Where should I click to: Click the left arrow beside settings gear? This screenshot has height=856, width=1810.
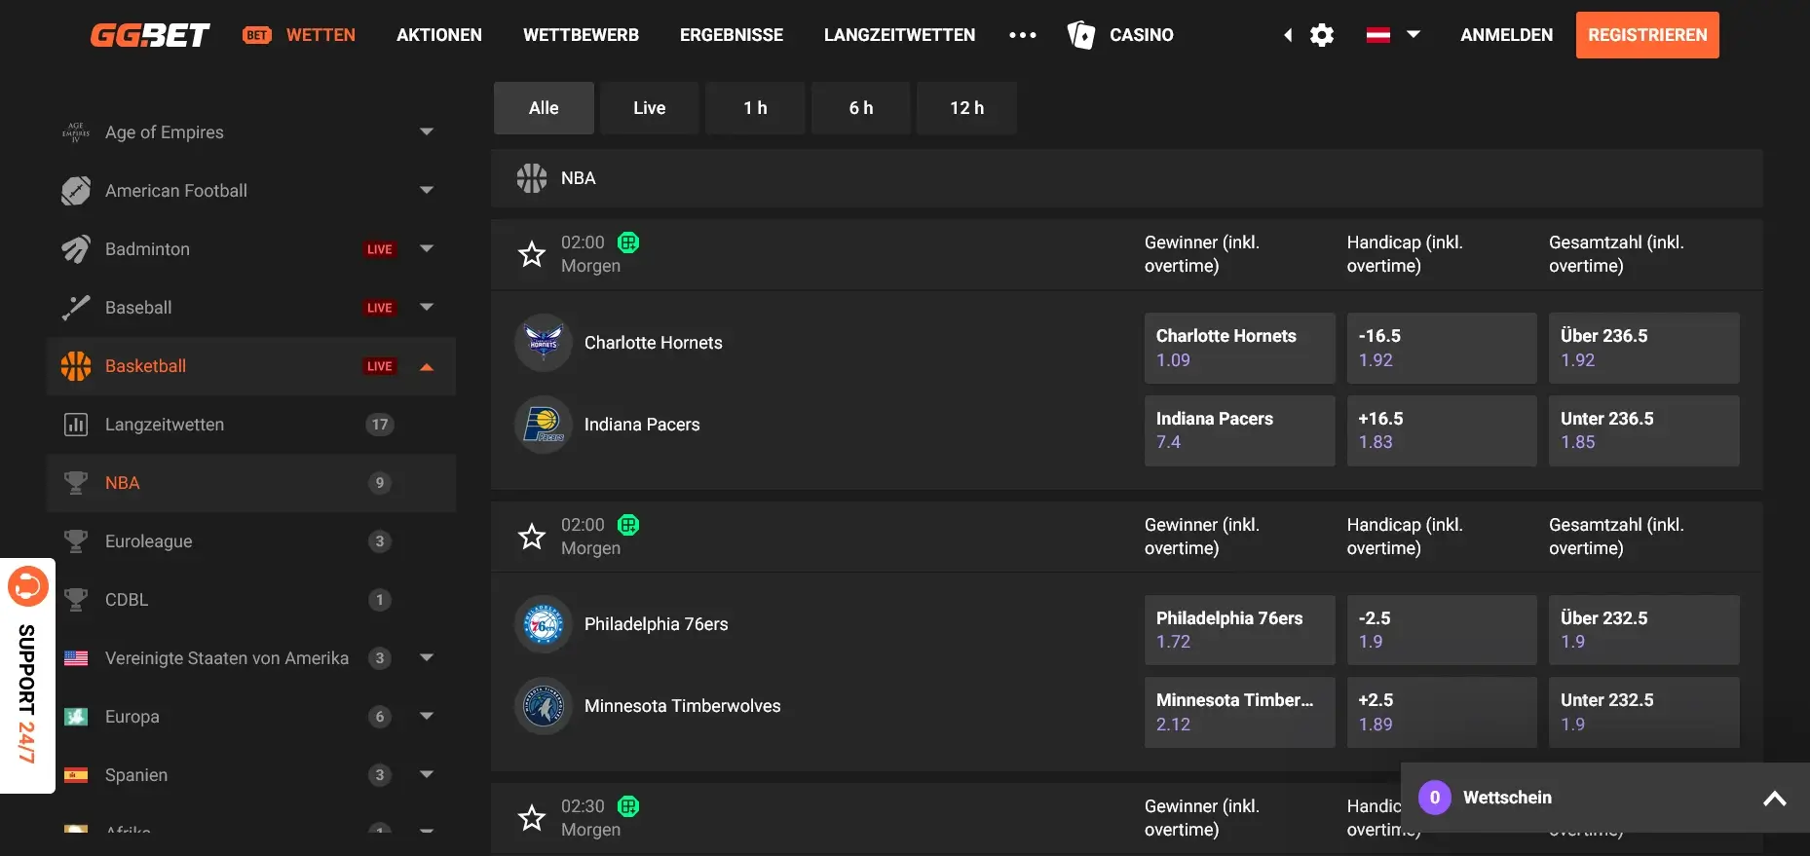(x=1288, y=35)
